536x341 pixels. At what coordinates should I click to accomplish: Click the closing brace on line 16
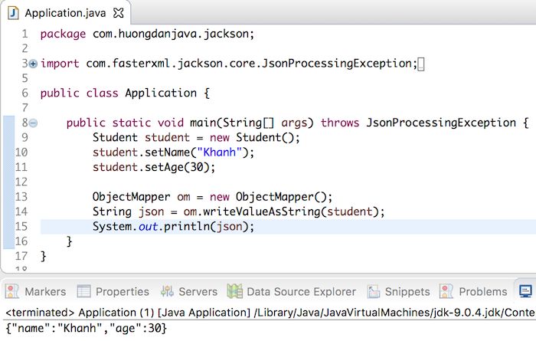[69, 241]
